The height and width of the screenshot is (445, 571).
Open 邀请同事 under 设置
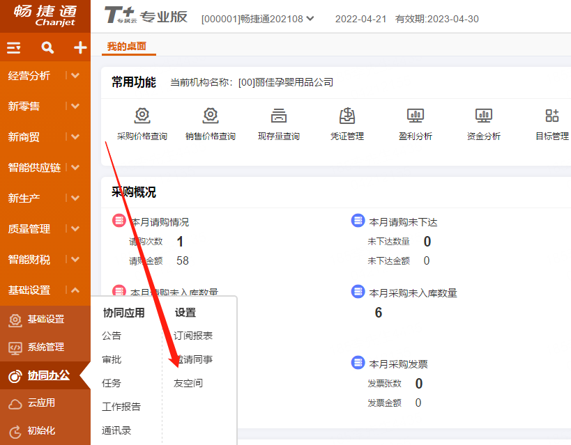pos(193,359)
